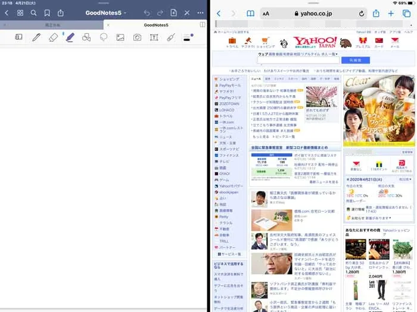The image size is (417, 312).
Task: Open サービス一覧 at sidebar bottom
Action: pos(229,254)
